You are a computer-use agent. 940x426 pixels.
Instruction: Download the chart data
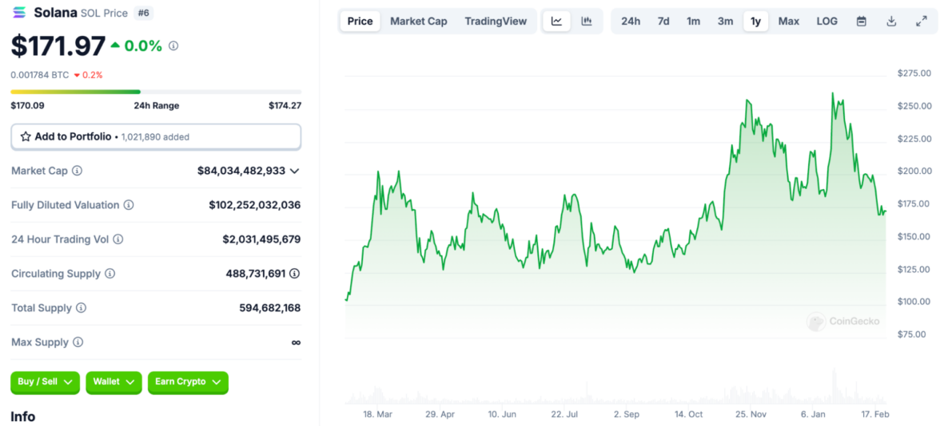click(x=891, y=22)
